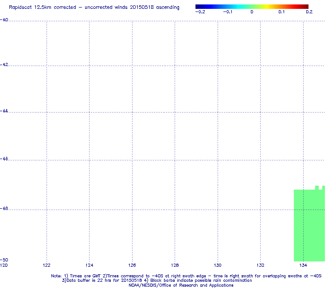Click the 'Data buffer is 22 hrs' note

point(157,280)
